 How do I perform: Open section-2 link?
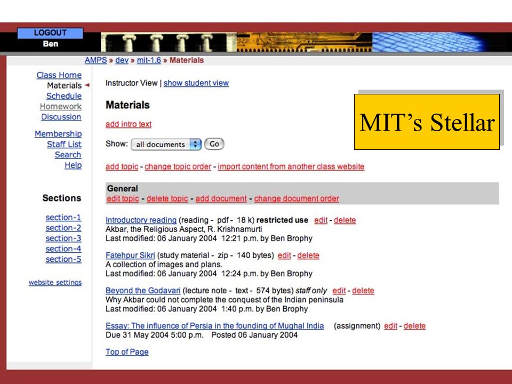(63, 228)
